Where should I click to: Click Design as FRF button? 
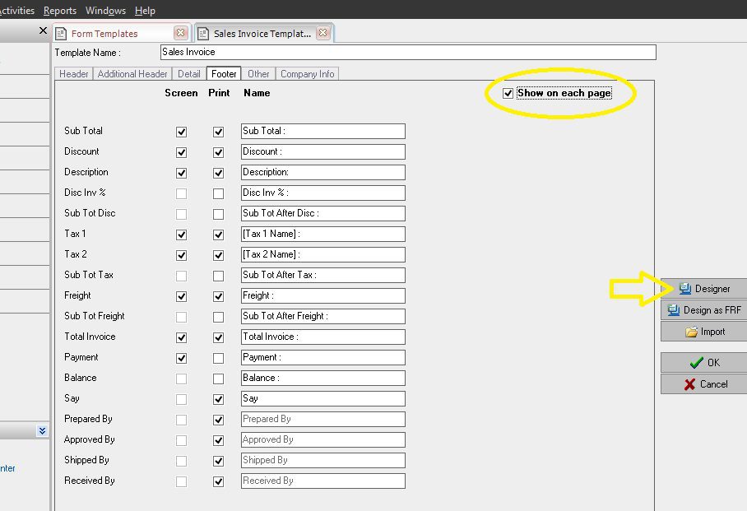coord(704,310)
